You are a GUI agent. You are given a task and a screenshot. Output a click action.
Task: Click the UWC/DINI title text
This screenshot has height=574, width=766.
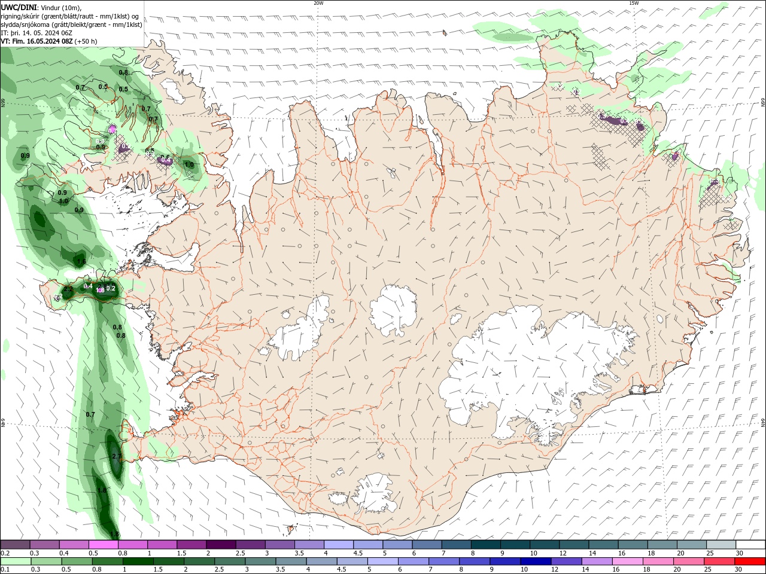click(19, 7)
